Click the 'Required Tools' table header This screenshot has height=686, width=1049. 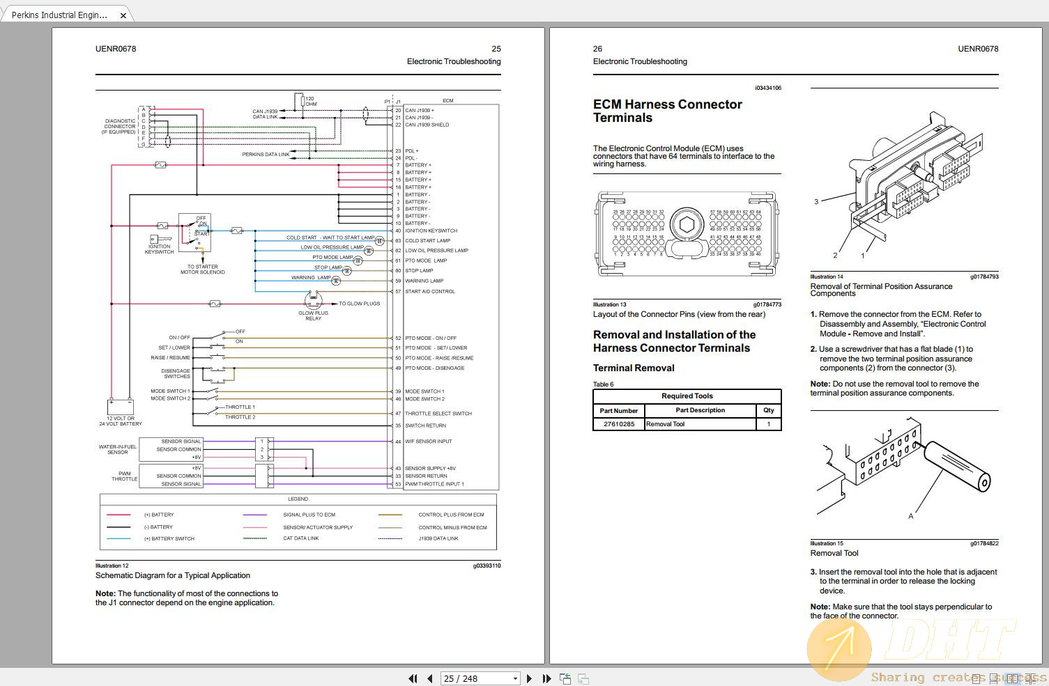click(x=687, y=396)
